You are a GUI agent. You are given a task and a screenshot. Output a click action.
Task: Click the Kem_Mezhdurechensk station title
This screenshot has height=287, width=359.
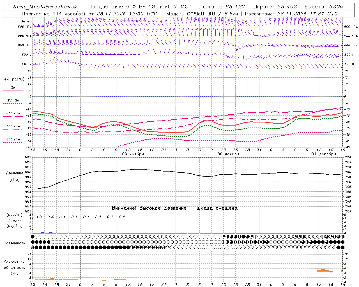coord(45,7)
